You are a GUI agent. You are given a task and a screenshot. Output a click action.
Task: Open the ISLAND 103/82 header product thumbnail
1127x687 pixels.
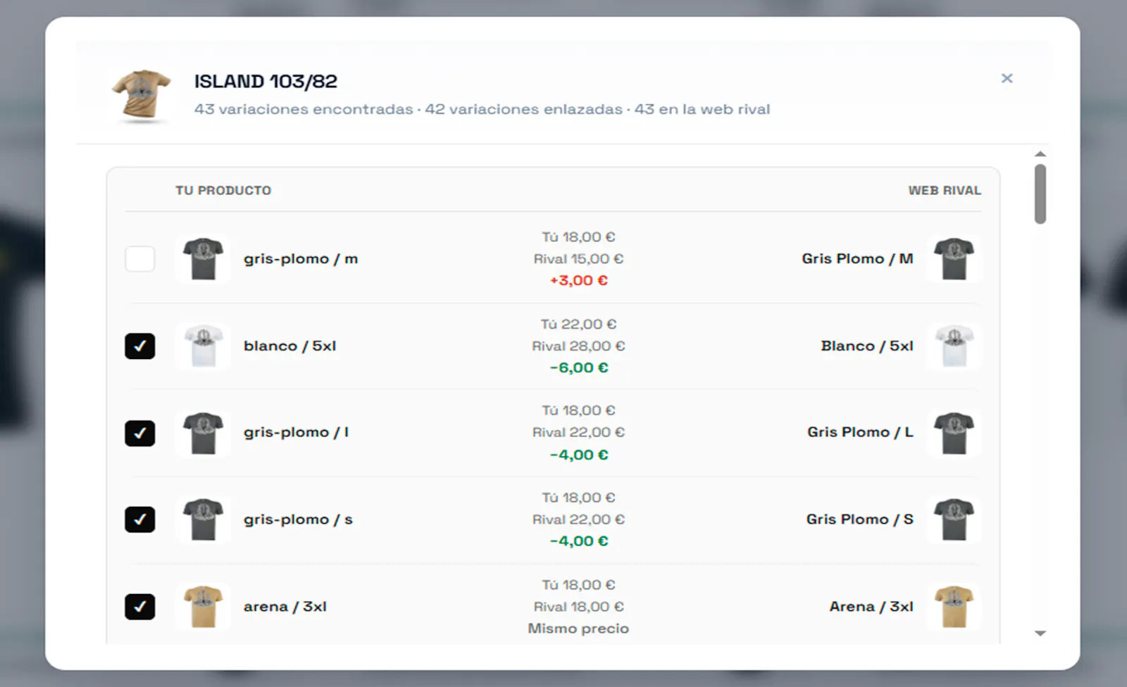142,95
